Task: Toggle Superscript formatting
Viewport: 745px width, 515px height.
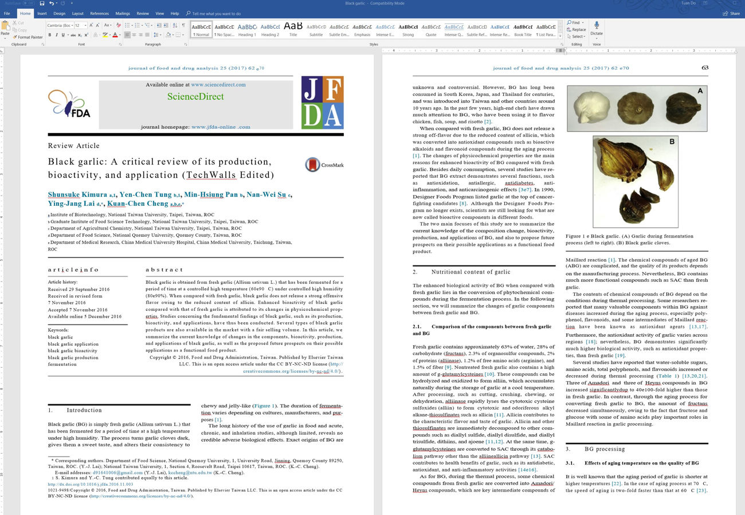Action: click(x=86, y=35)
